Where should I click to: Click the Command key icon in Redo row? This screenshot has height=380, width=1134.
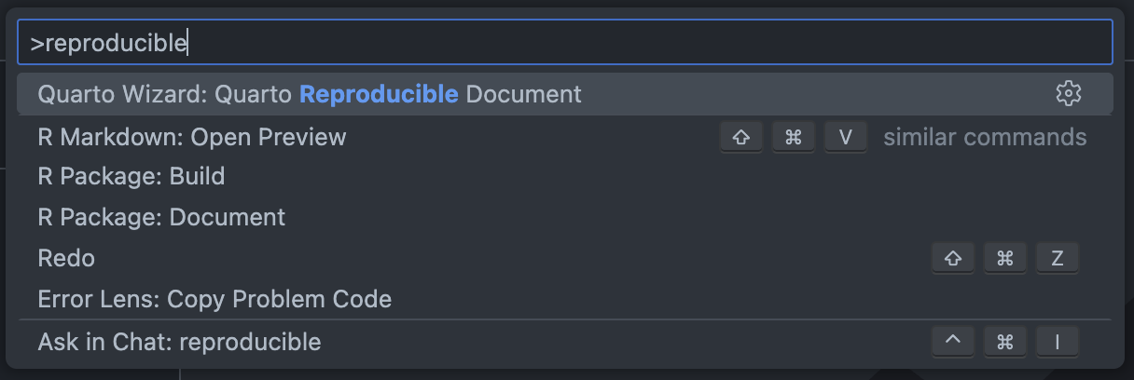coord(1005,258)
